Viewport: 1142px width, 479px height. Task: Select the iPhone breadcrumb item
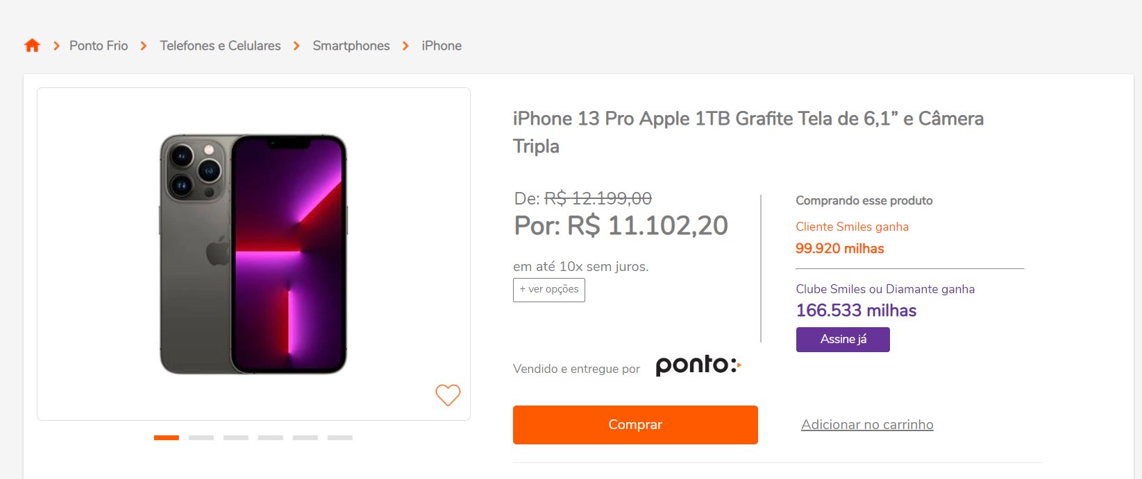click(x=442, y=46)
